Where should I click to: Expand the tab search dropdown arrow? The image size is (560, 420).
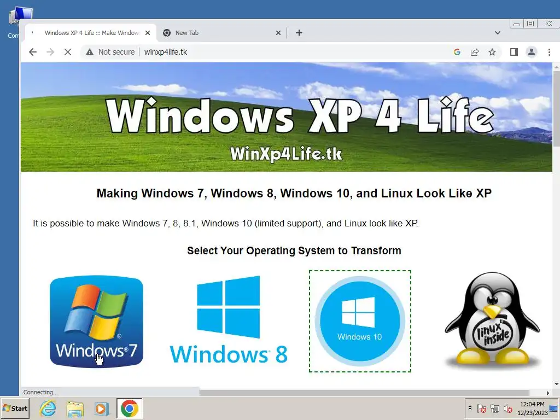pos(498,33)
